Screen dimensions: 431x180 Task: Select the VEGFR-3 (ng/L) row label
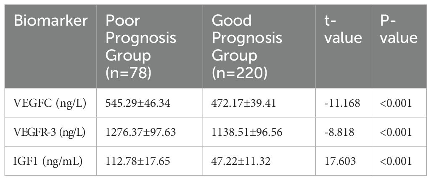click(50, 132)
